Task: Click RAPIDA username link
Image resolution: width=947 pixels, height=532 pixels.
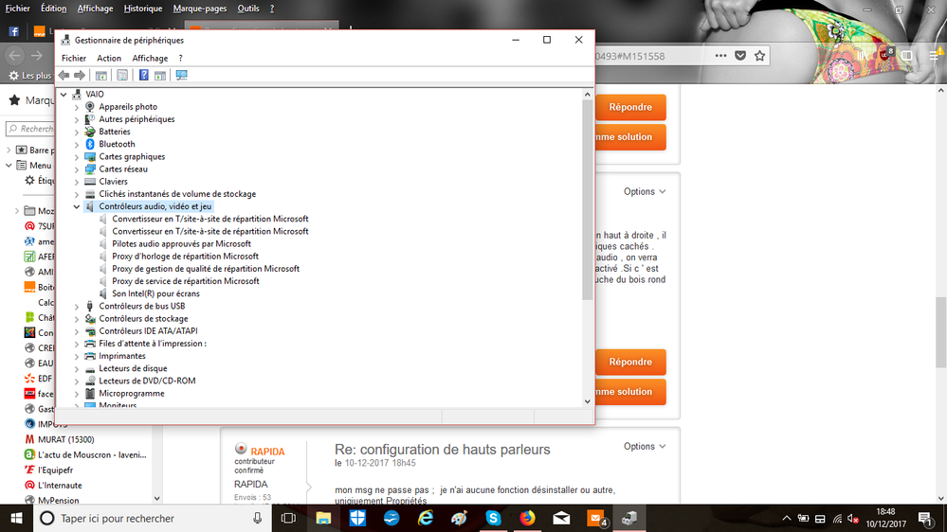Action: pyautogui.click(x=267, y=452)
